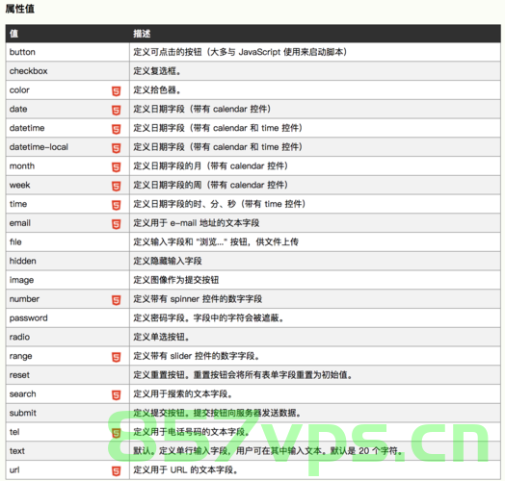Click the description '定义单选按钮。'
Screen dimensions: 505x481
click(161, 337)
